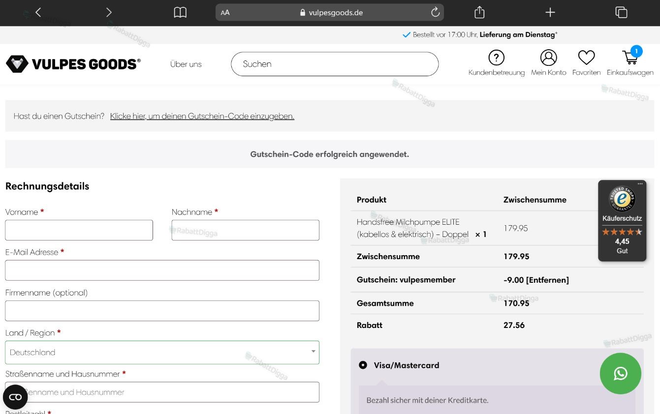Screen dimensions: 660x414
Task: Click the Straßenname und Hausnummer field
Action: pyautogui.click(x=162, y=392)
